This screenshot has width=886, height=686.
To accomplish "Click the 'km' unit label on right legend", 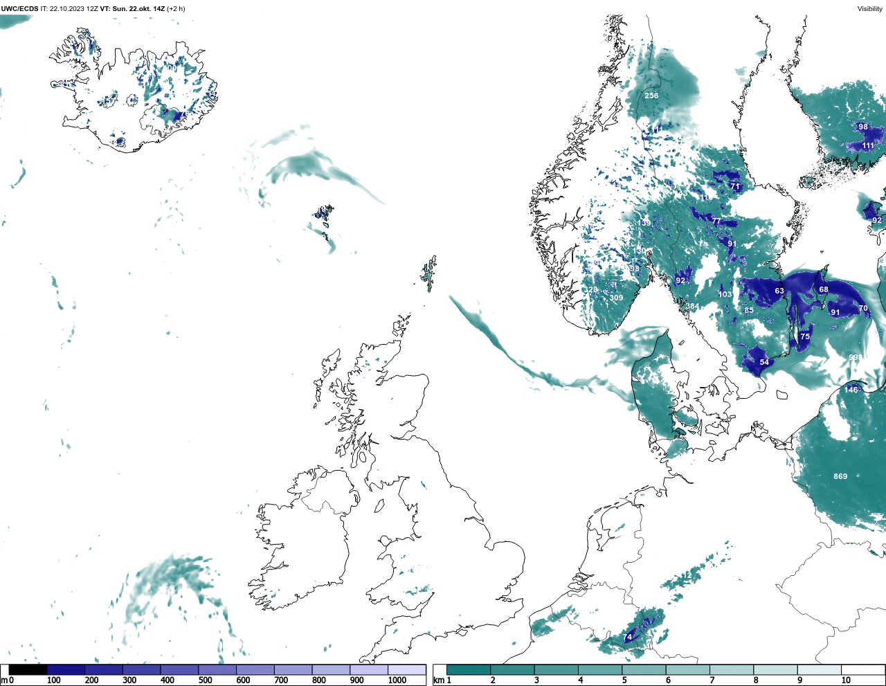I will [x=439, y=680].
